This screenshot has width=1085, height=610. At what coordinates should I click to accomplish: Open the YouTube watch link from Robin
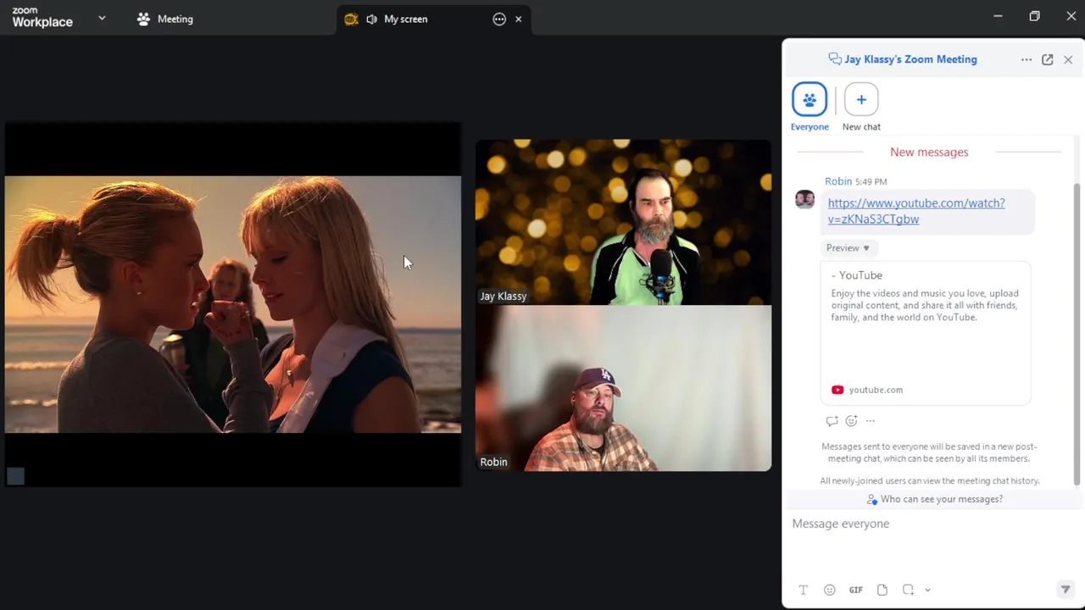[916, 211]
